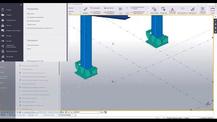Open the IFC object conversion settings link
The image size is (217, 122).
point(40,28)
